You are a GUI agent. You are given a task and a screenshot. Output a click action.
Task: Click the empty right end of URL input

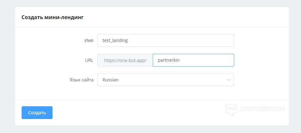[223, 60]
